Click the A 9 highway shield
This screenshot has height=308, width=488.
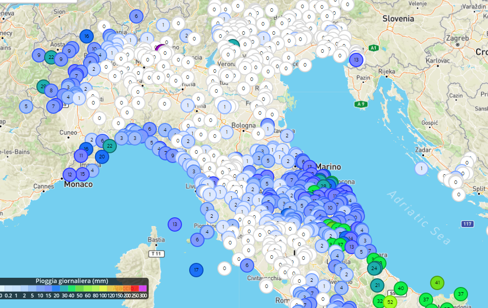click(x=361, y=104)
